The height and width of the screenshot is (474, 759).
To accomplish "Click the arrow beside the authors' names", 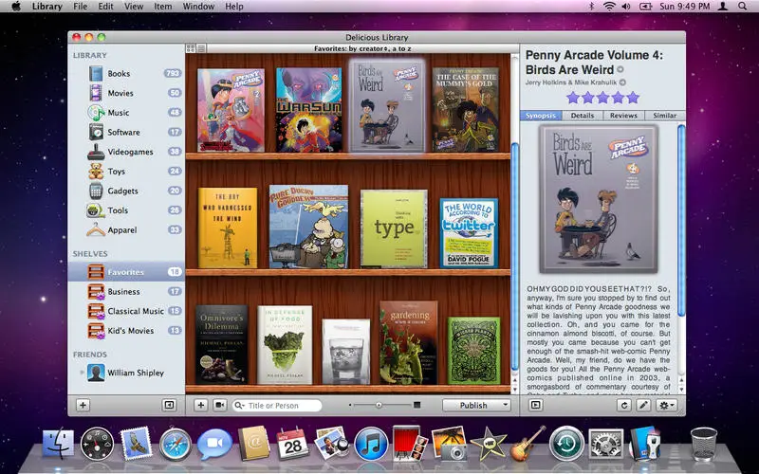I will tap(622, 82).
